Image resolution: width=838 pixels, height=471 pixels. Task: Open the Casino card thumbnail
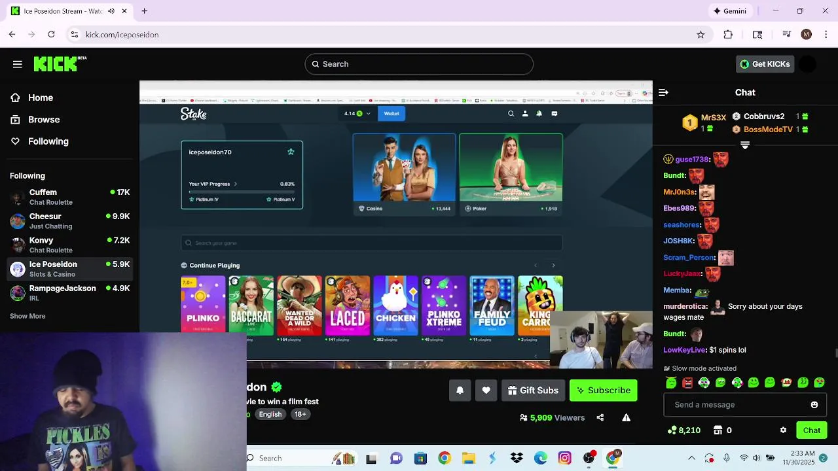click(404, 167)
